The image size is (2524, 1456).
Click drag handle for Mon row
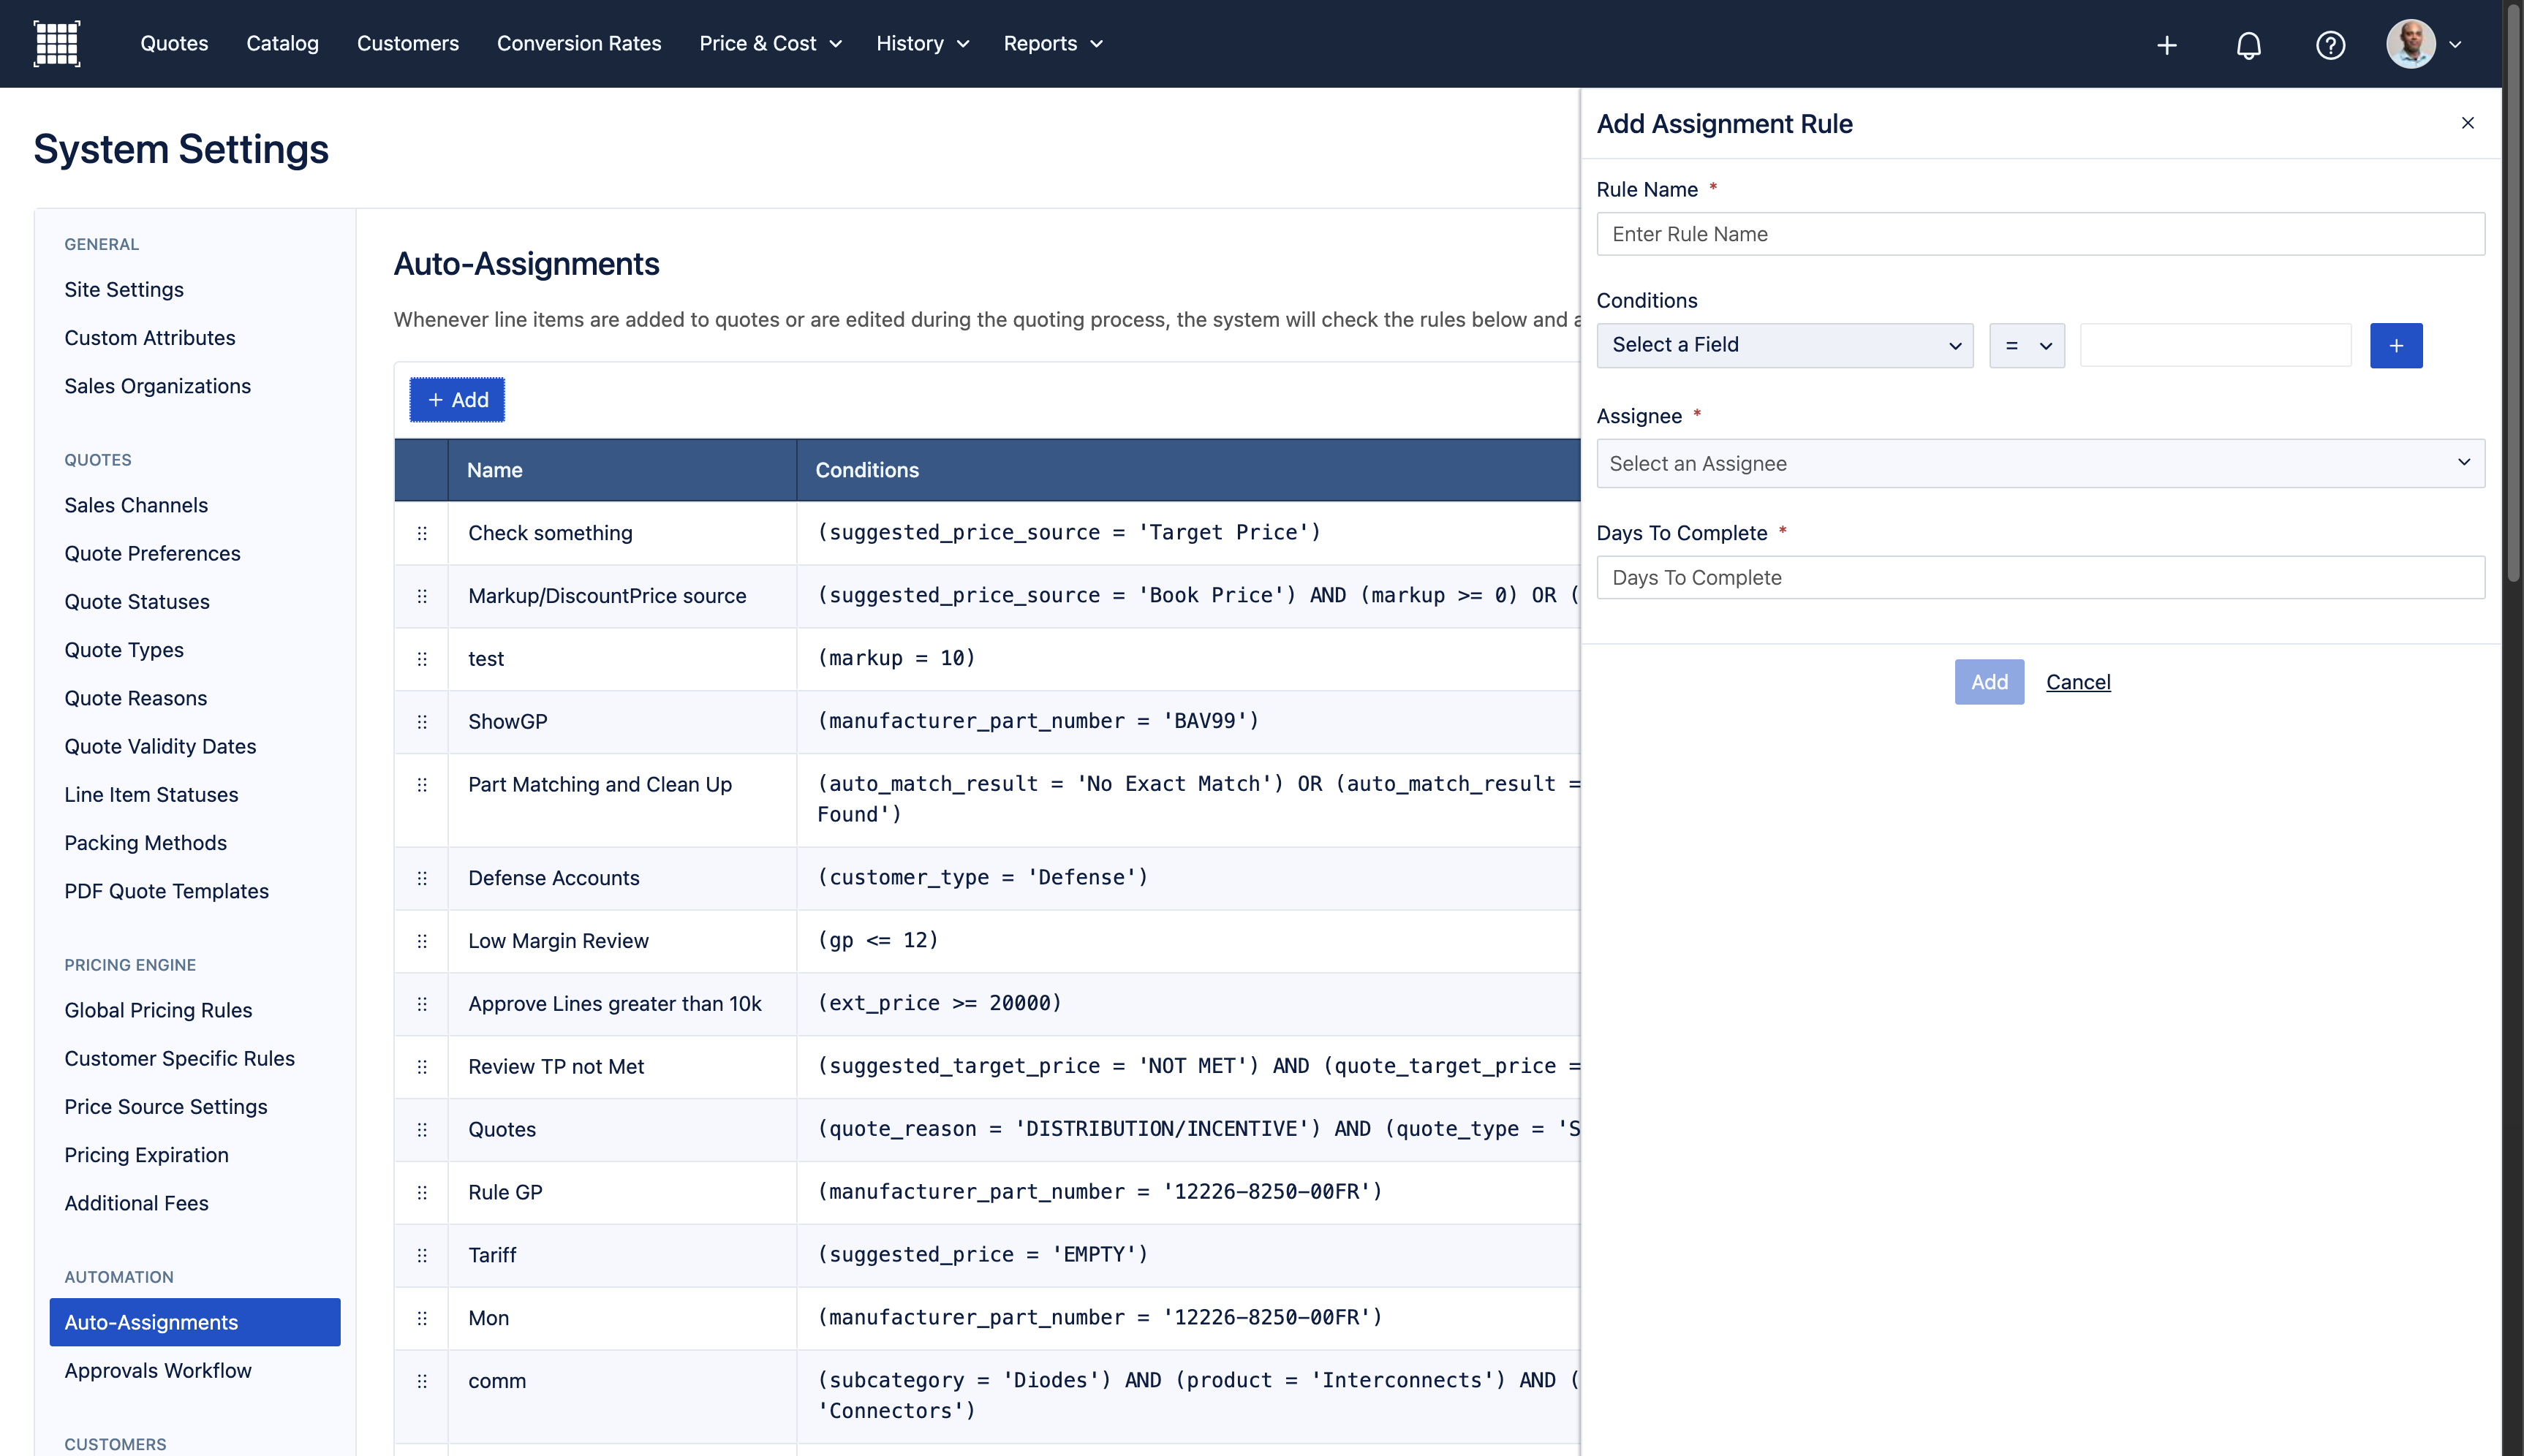[x=422, y=1318]
